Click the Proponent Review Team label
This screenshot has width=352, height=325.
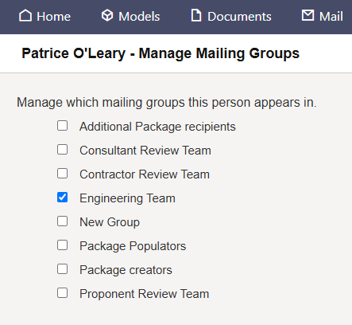(x=145, y=294)
